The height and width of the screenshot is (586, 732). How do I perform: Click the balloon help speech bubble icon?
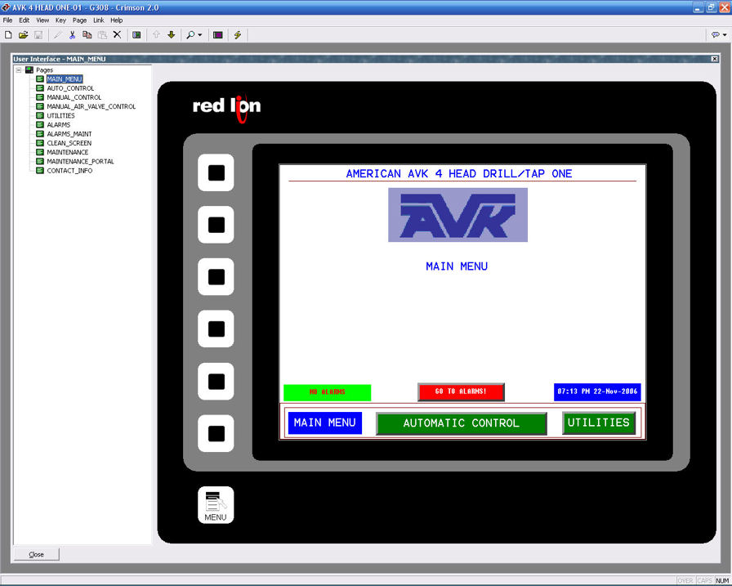715,35
